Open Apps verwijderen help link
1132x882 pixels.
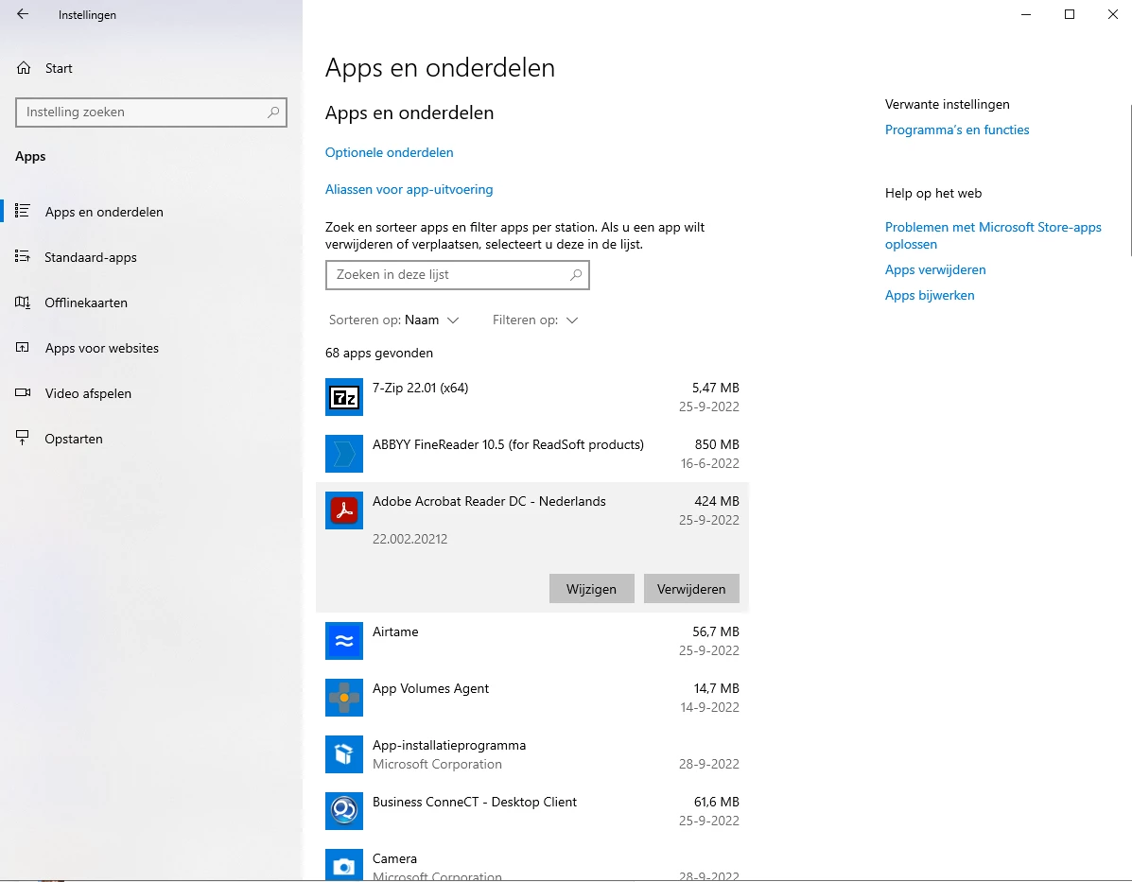(935, 270)
